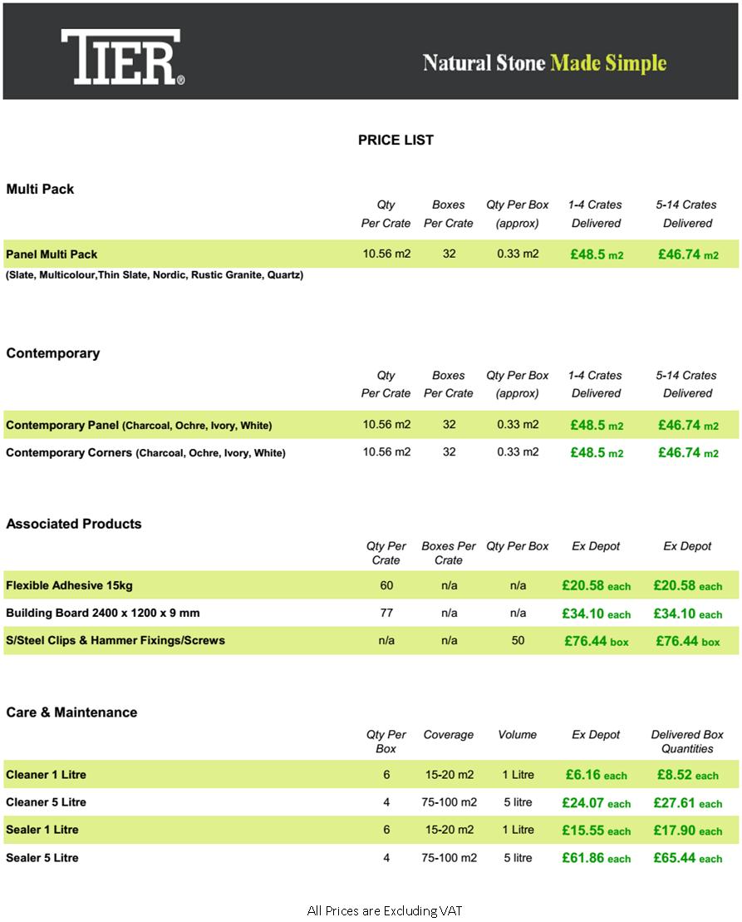Select the 'Contemporary Panel' row label

click(x=139, y=425)
